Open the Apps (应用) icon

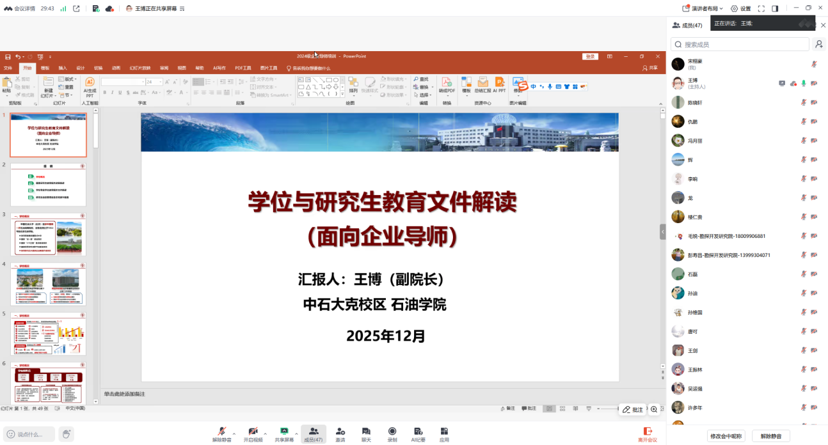[x=444, y=432]
